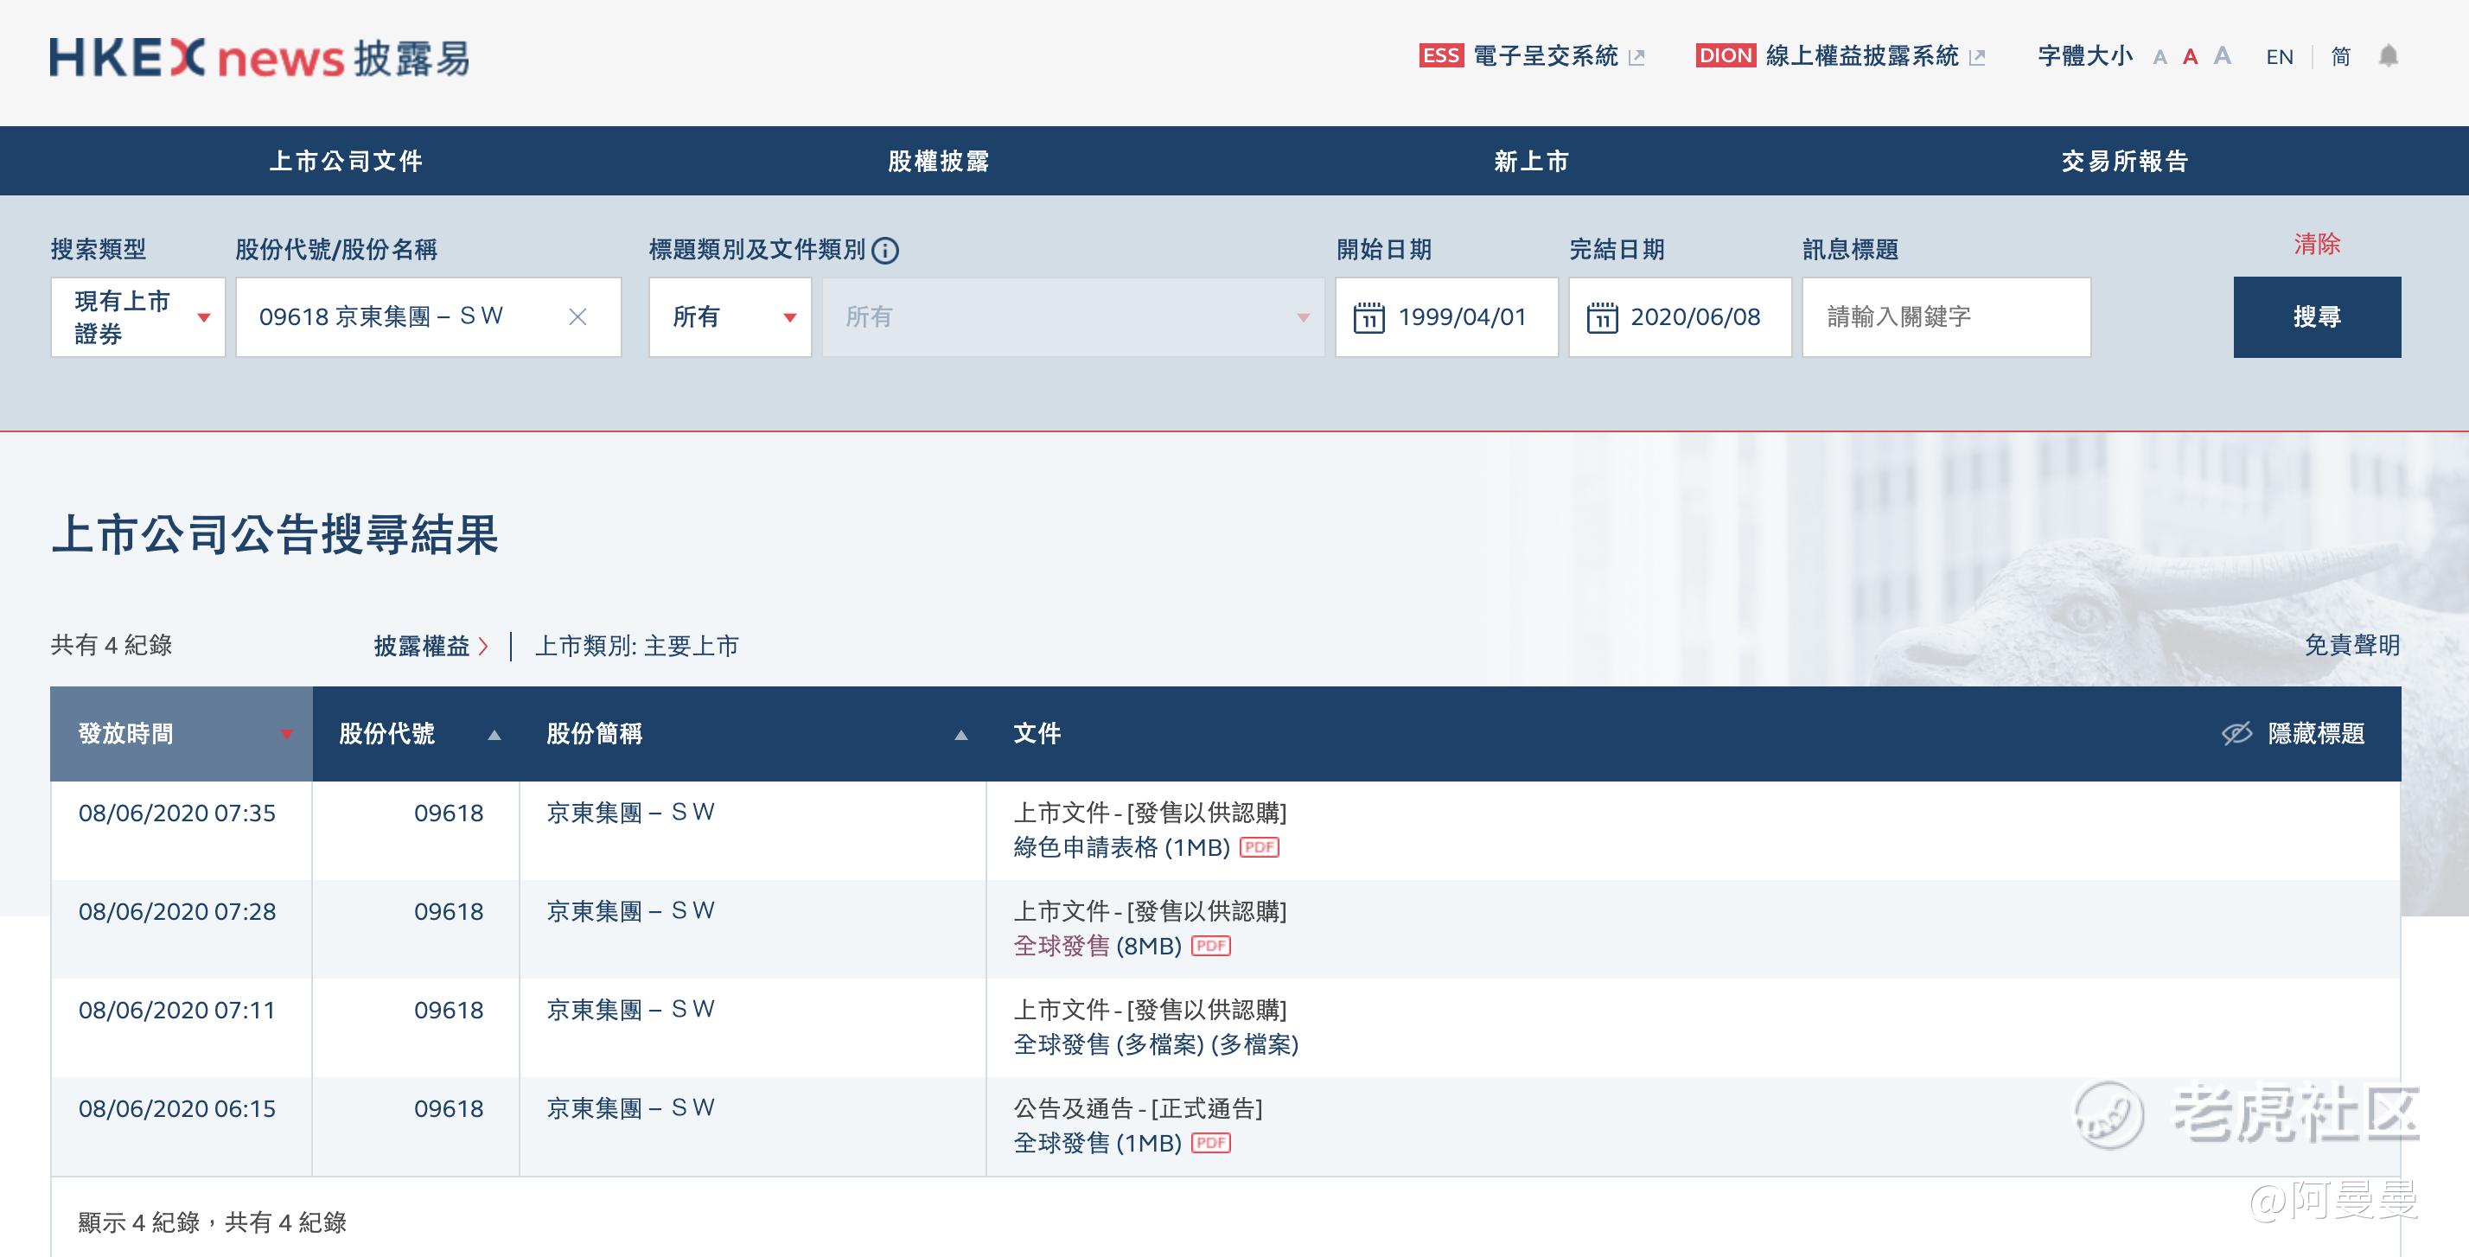This screenshot has width=2469, height=1257.
Task: Click the chevron arrow after 披露權益
Action: [483, 647]
